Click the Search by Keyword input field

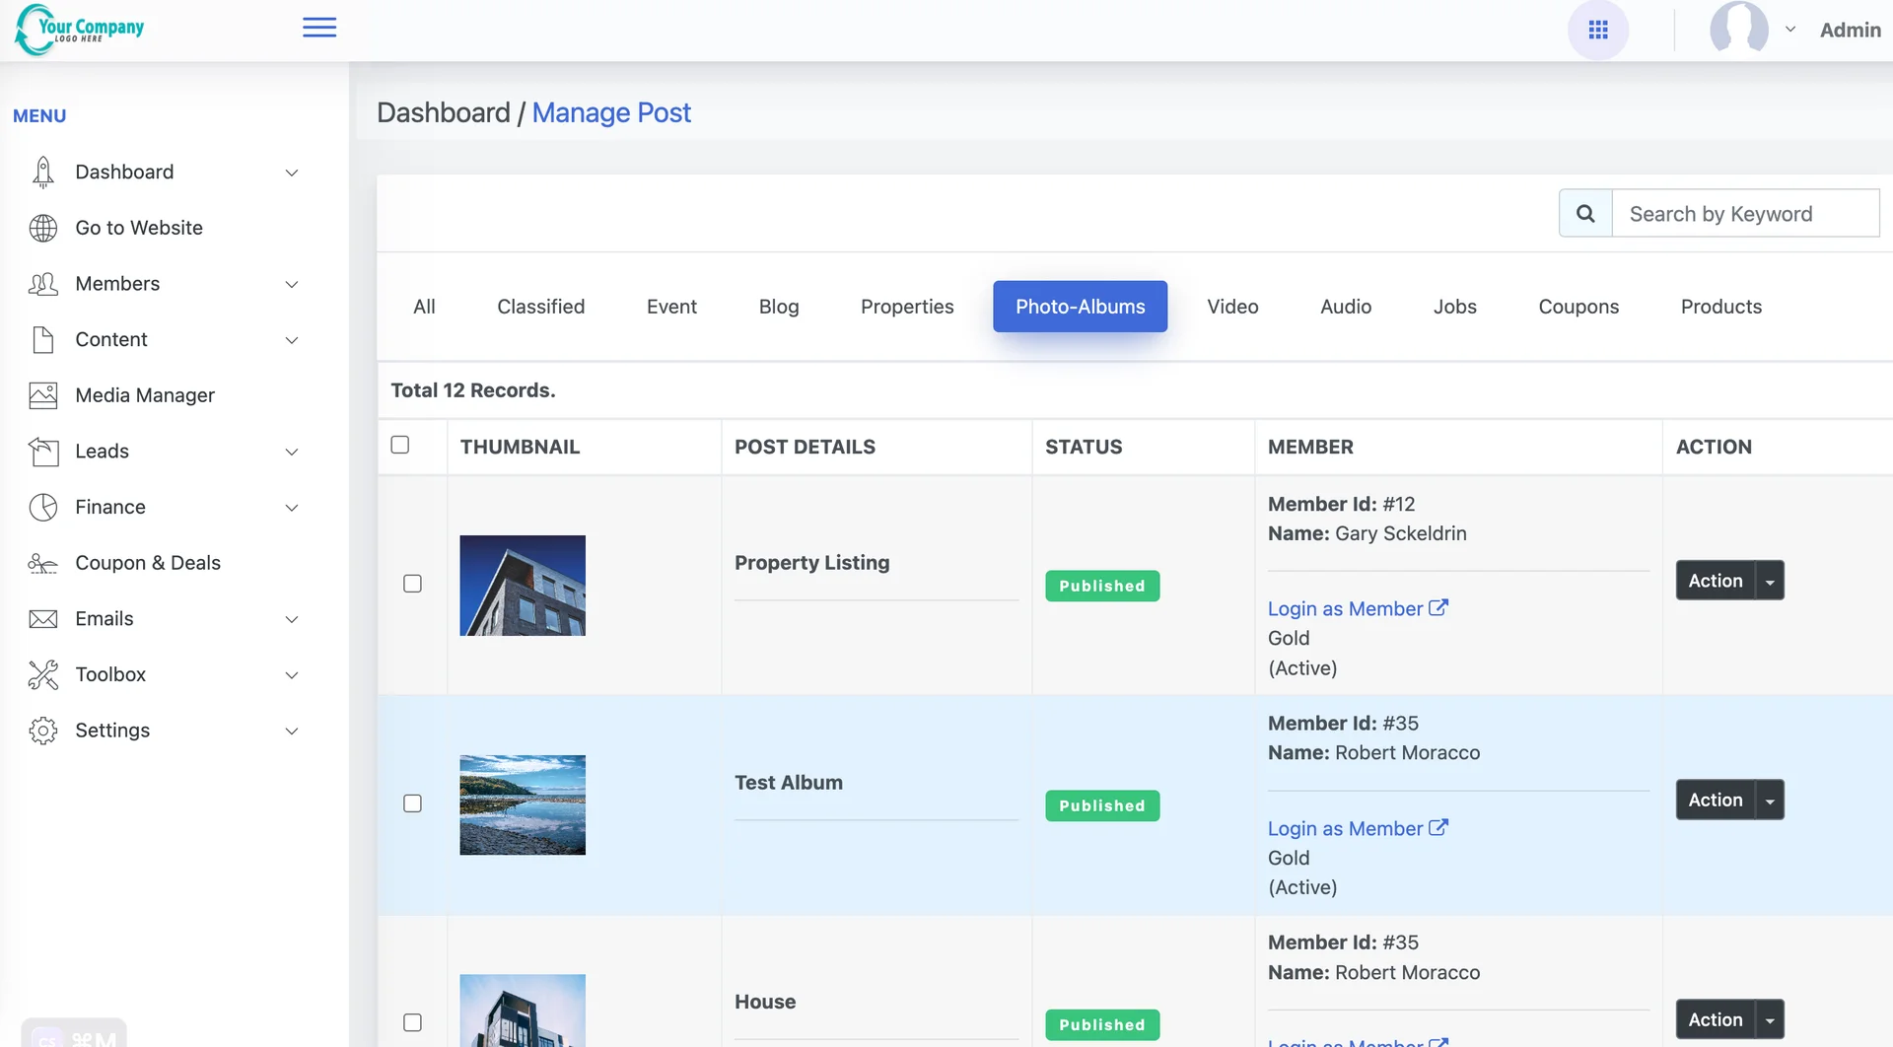click(1744, 213)
